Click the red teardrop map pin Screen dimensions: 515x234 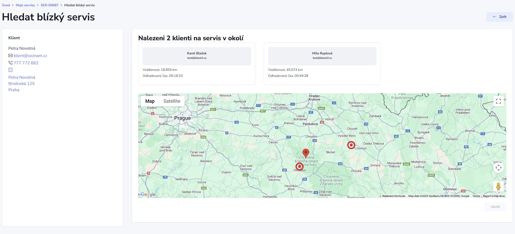point(306,153)
